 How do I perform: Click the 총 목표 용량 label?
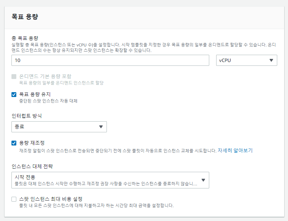[25, 38]
